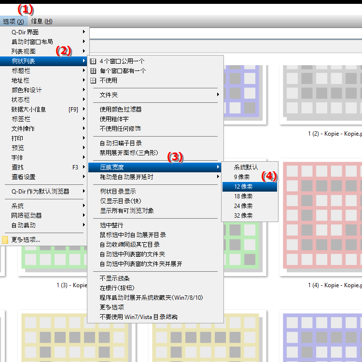The image size is (362, 362).
Task: Open 数据大小信息 [F9] submenu
Action: pos(43,110)
